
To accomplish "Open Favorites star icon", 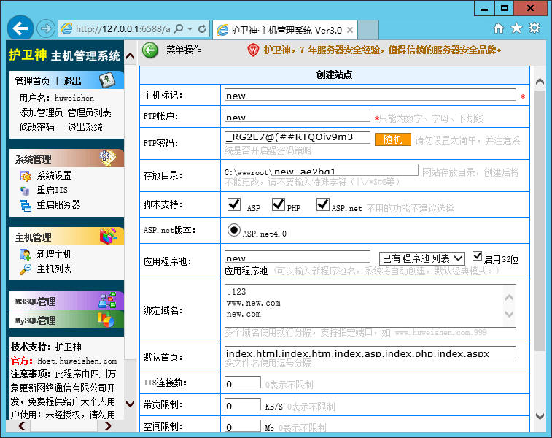I will 516,28.
